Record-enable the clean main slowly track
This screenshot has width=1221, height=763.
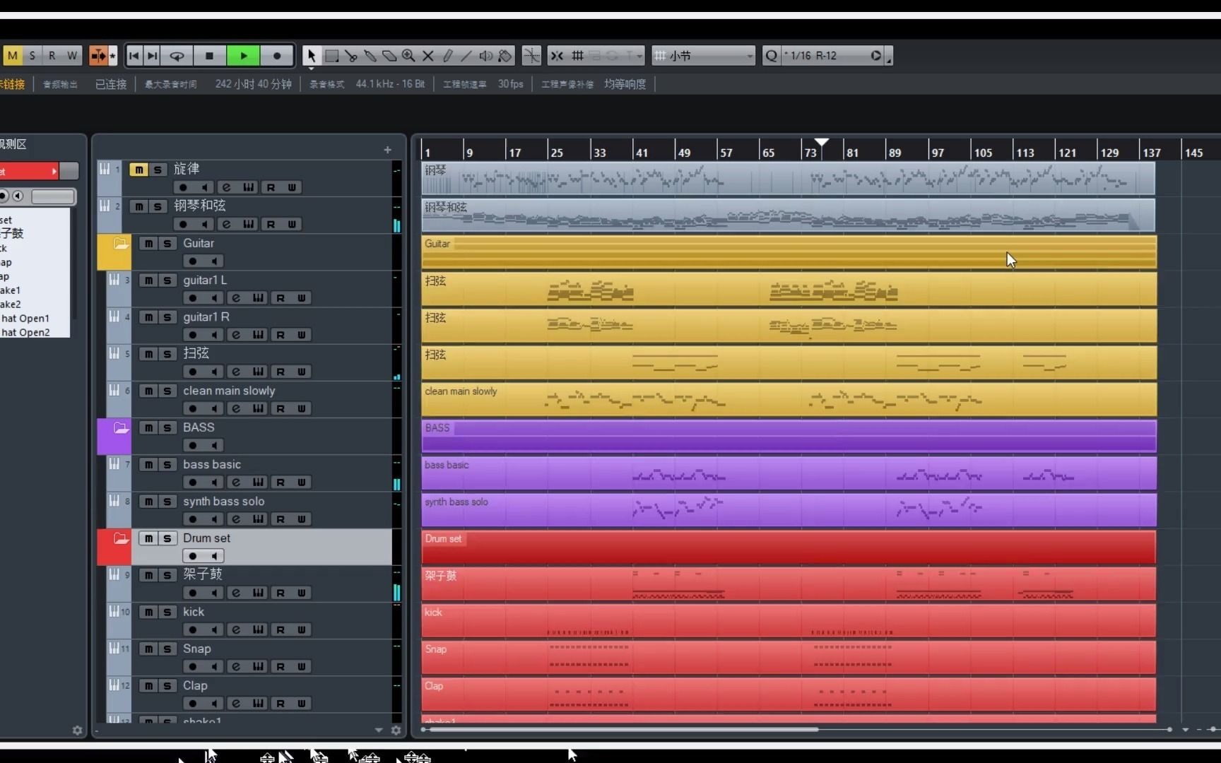(193, 409)
